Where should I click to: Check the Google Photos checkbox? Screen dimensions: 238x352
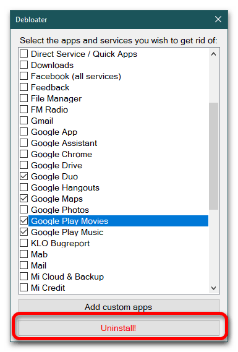tap(23, 210)
